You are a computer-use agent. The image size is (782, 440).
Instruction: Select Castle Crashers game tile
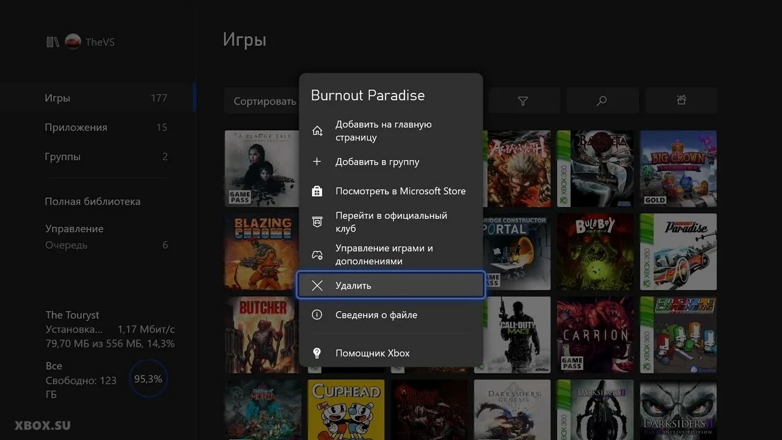[678, 334]
